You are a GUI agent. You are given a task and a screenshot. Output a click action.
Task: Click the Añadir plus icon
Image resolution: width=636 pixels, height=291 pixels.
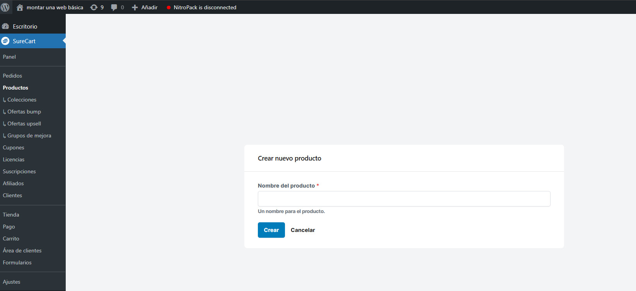tap(135, 7)
